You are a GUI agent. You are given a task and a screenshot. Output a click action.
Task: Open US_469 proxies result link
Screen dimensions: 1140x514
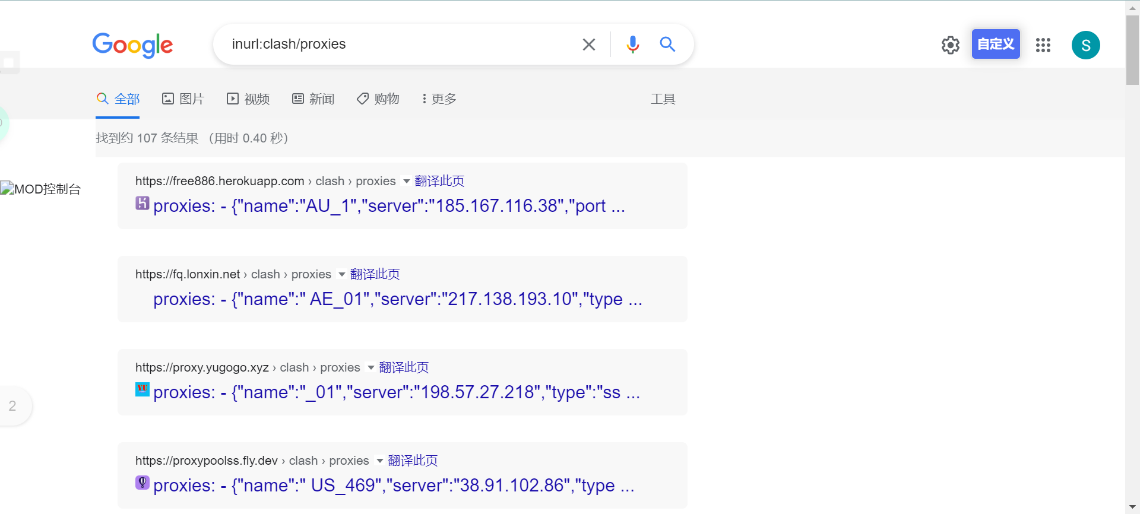(x=394, y=486)
